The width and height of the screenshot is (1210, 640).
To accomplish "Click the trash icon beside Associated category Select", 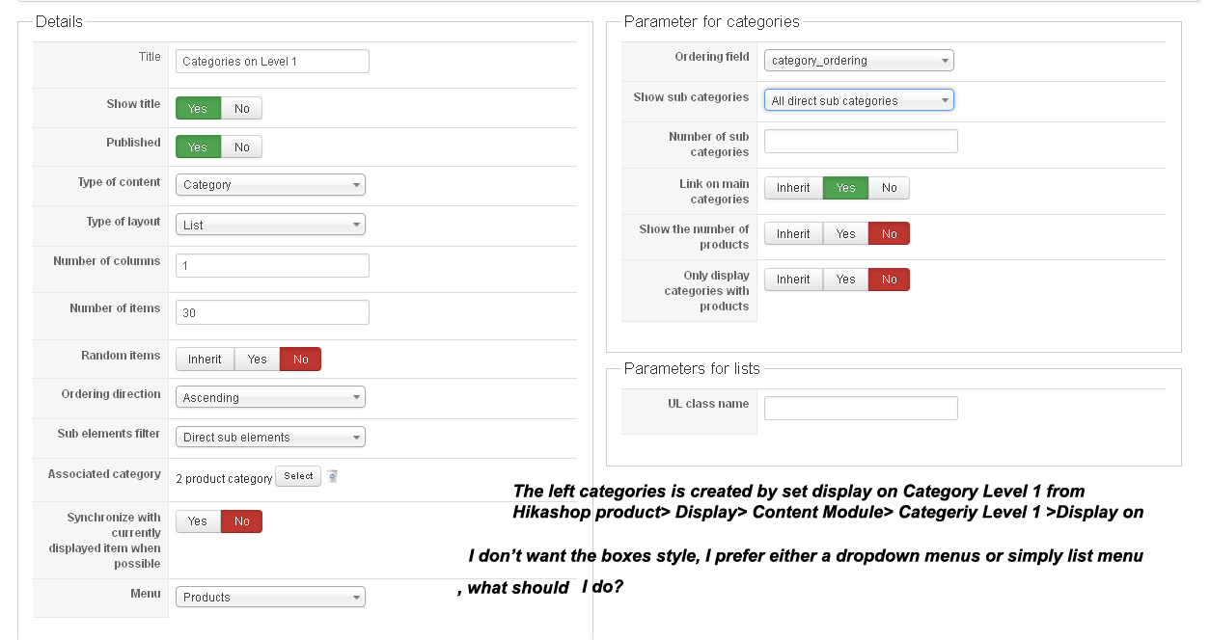I will 332,476.
